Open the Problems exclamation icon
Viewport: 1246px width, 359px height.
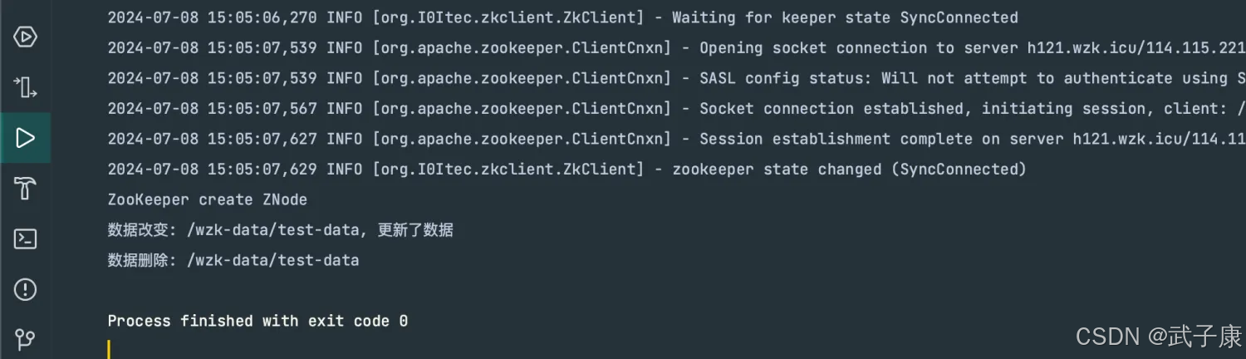(25, 289)
